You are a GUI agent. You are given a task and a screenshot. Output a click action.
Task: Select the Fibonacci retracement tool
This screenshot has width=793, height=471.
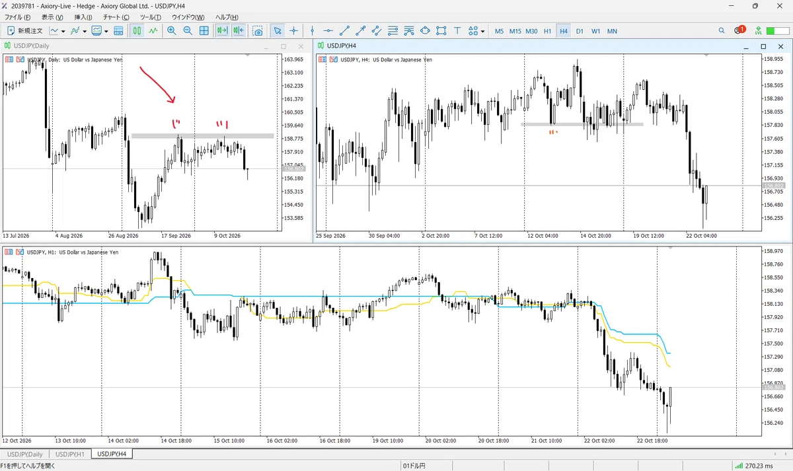click(393, 31)
